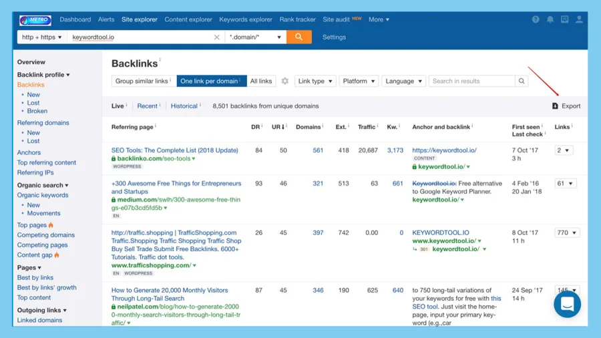The image size is (601, 338).
Task: Open backlinks settings gear icon
Action: pyautogui.click(x=284, y=81)
